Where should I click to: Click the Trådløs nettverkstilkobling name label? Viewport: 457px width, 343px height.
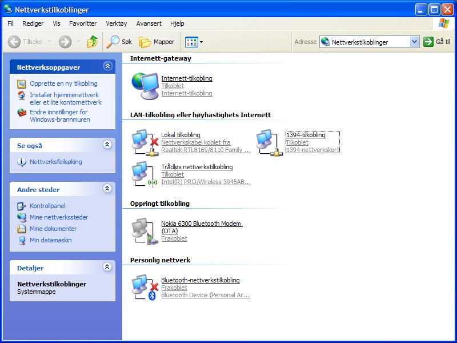point(197,167)
